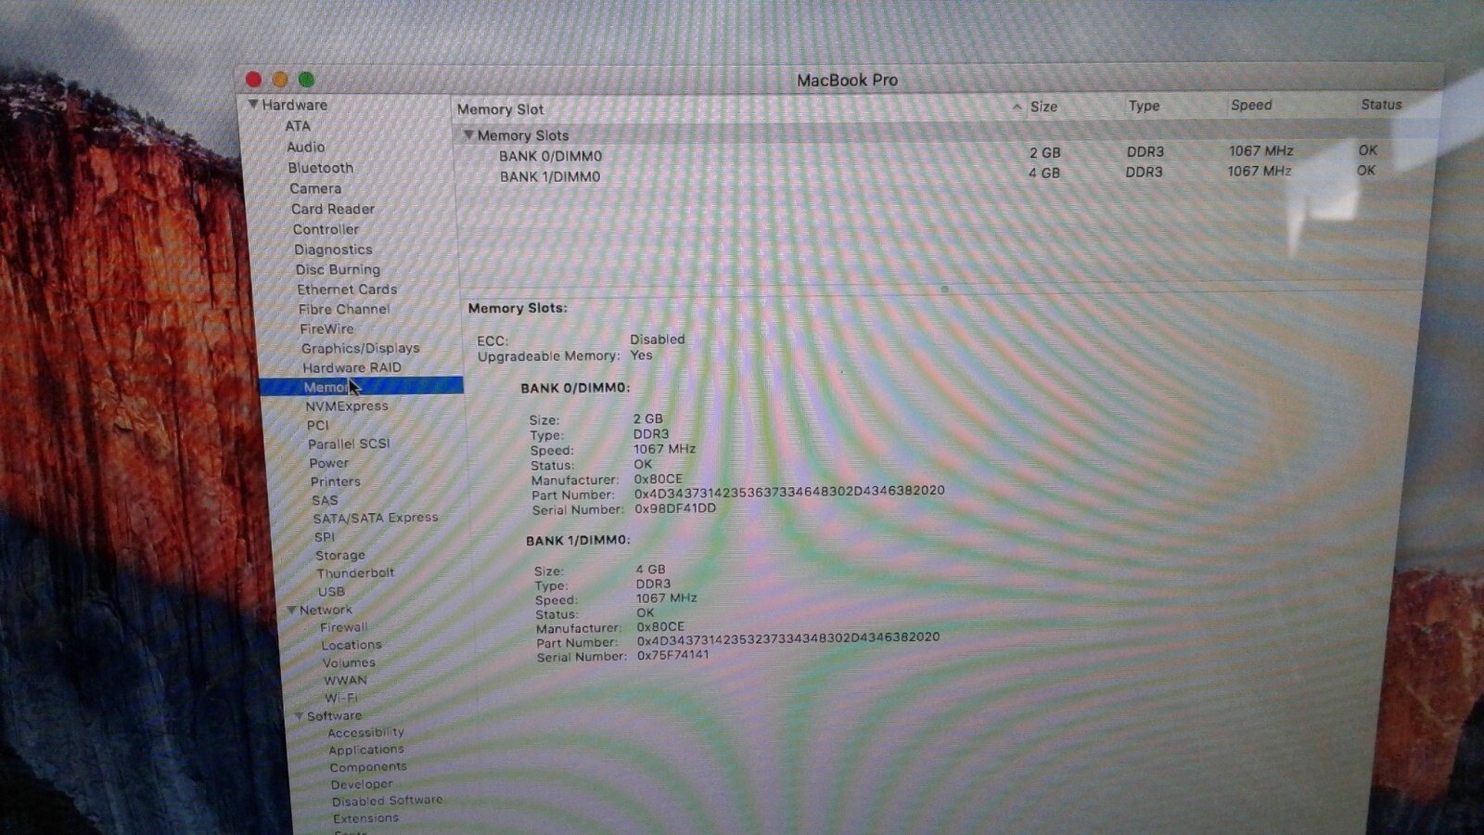This screenshot has height=835, width=1484.
Task: Open Graphics/Displays information
Action: coord(360,348)
